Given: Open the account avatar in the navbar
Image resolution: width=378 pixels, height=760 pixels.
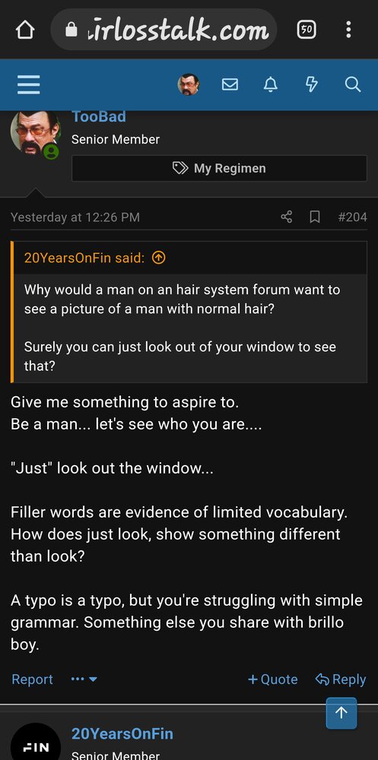Looking at the screenshot, I should pos(189,85).
